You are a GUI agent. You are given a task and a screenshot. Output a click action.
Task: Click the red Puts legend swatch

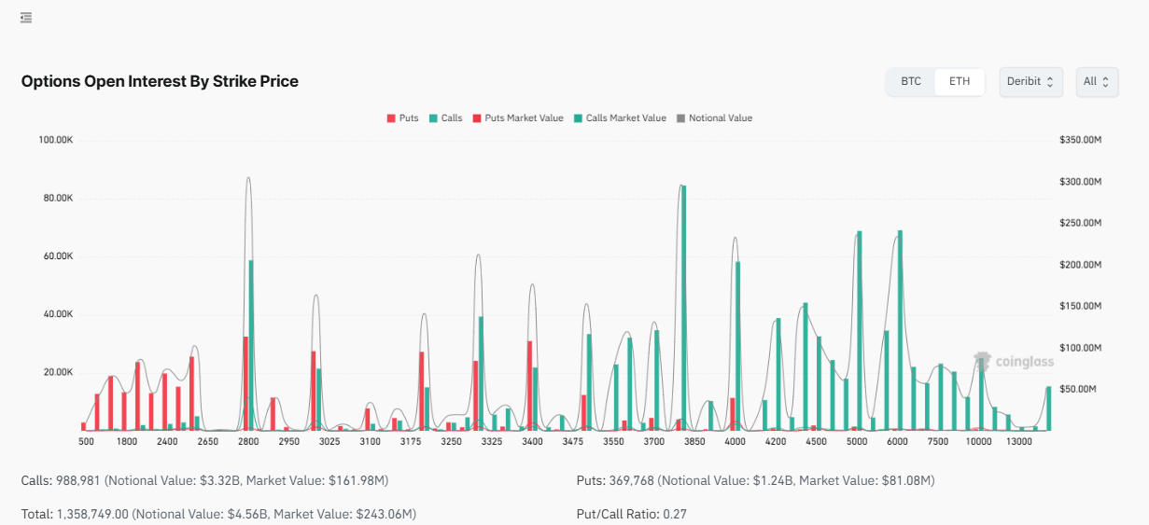point(391,118)
